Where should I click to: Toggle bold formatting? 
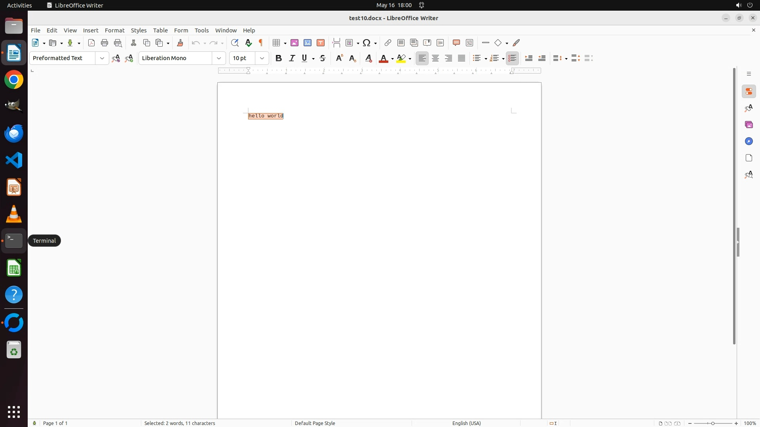(x=279, y=58)
